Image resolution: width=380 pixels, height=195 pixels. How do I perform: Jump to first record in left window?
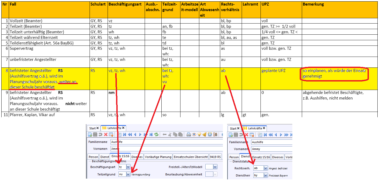(x=125, y=134)
